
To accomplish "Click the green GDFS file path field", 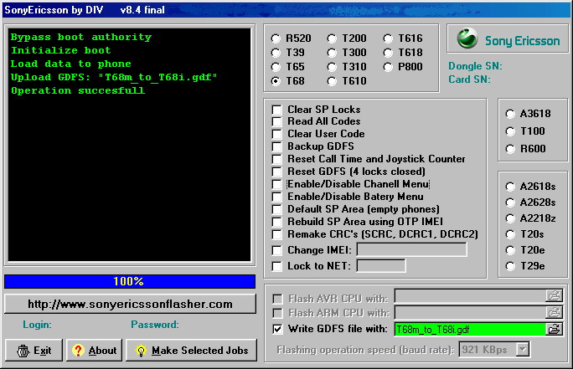I will [470, 329].
